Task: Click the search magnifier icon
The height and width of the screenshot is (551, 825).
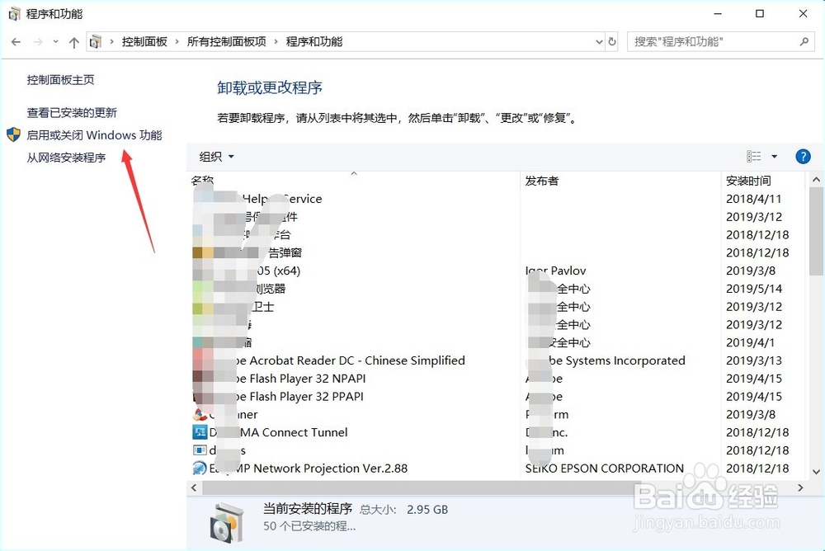Action: (804, 41)
